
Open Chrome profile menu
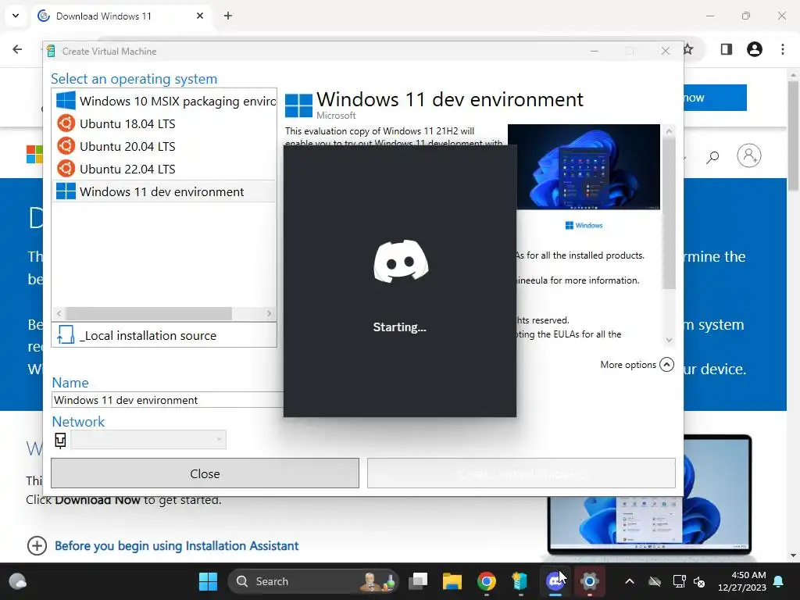(755, 49)
